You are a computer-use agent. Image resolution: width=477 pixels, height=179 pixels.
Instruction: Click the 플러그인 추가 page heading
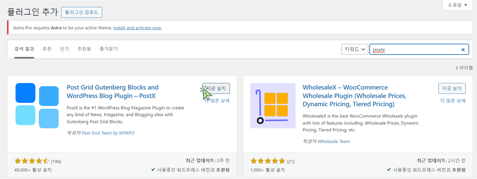(x=33, y=12)
